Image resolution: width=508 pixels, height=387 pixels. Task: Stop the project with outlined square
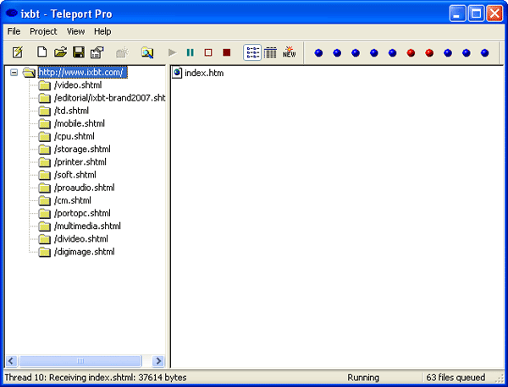(x=208, y=52)
